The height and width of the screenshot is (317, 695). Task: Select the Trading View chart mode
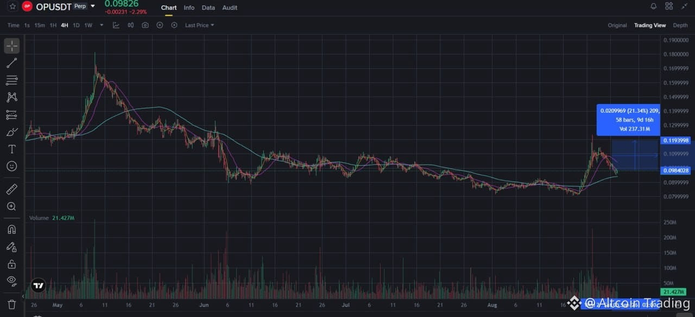[650, 25]
